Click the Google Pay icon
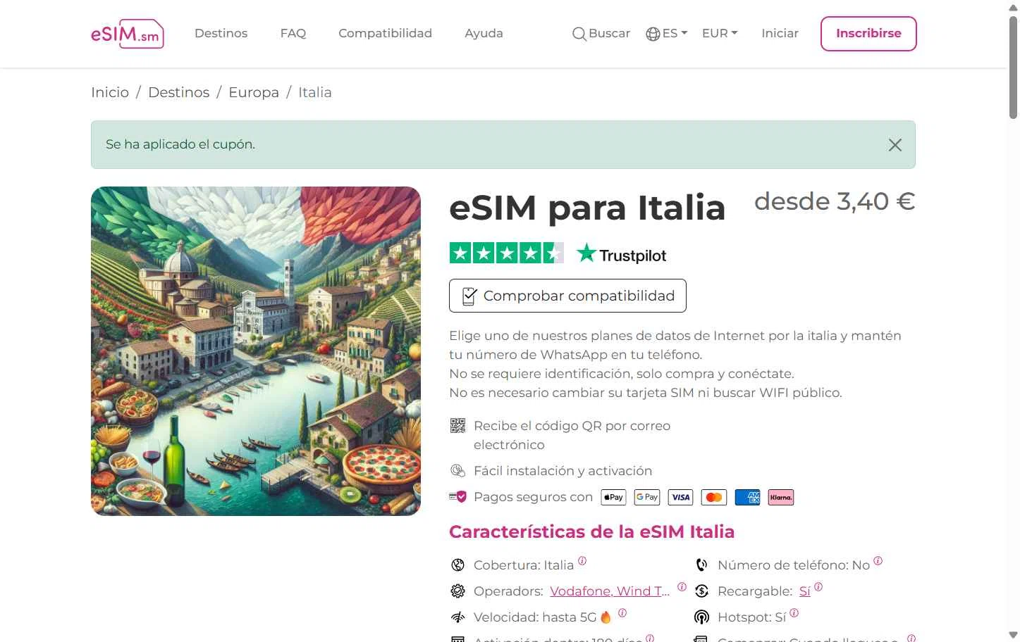 (647, 497)
